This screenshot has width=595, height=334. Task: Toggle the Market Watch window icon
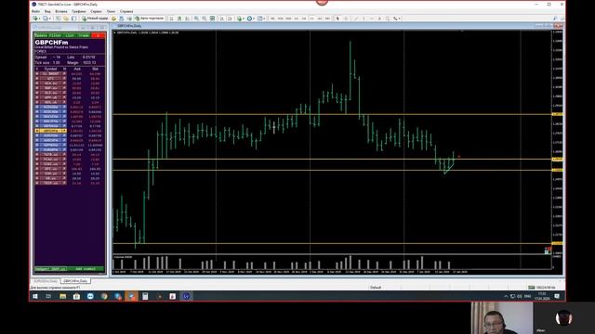(x=58, y=19)
